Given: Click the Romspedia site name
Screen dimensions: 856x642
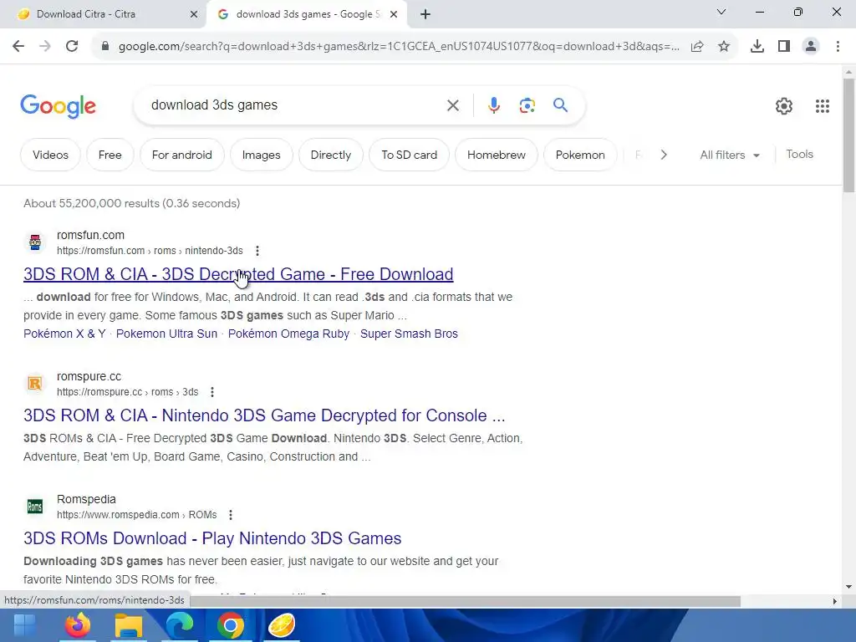Looking at the screenshot, I should point(86,500).
